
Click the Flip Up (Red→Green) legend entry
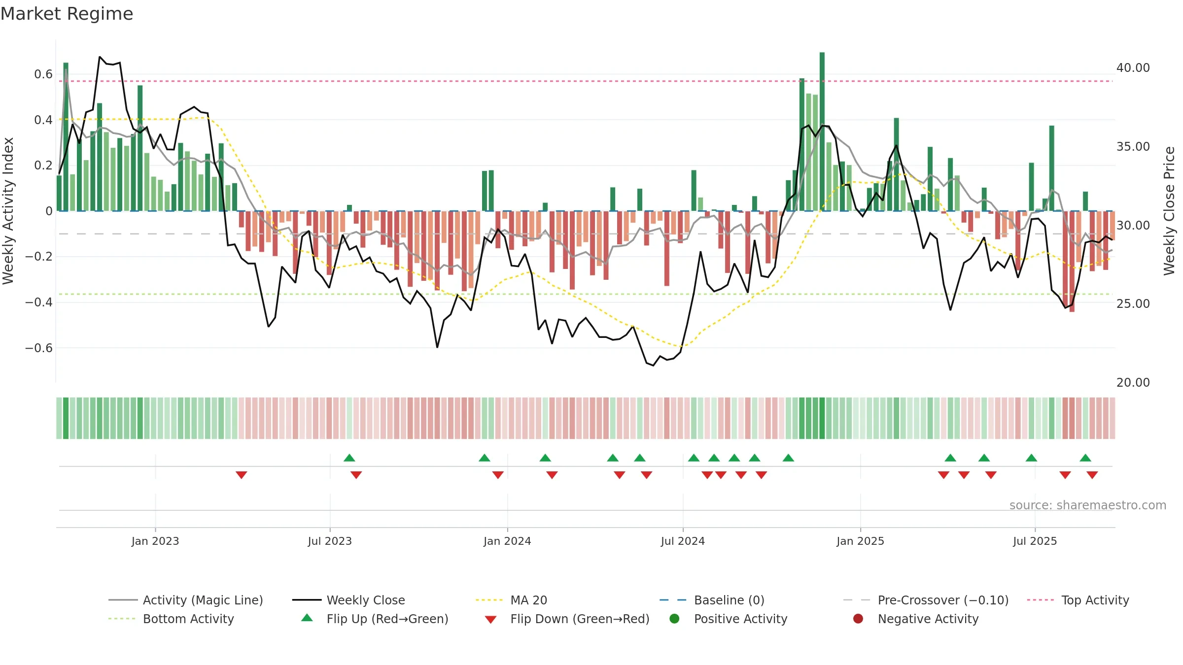coord(375,619)
